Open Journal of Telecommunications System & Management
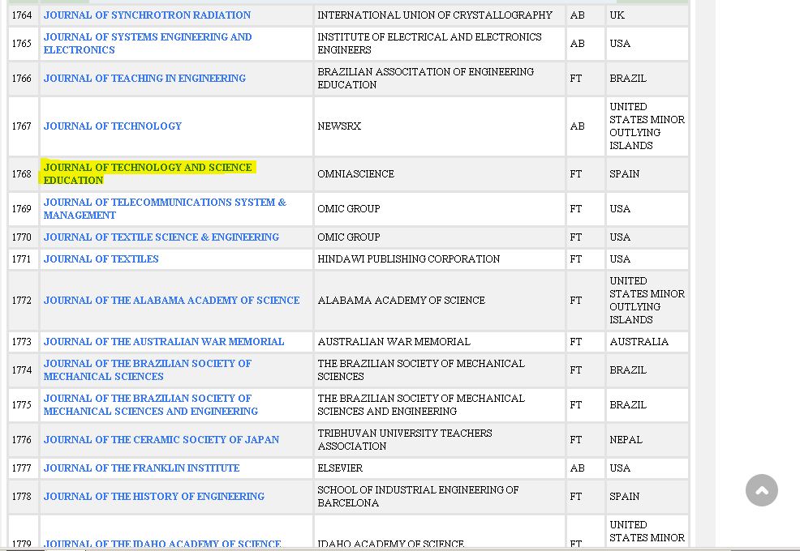 pyautogui.click(x=165, y=208)
